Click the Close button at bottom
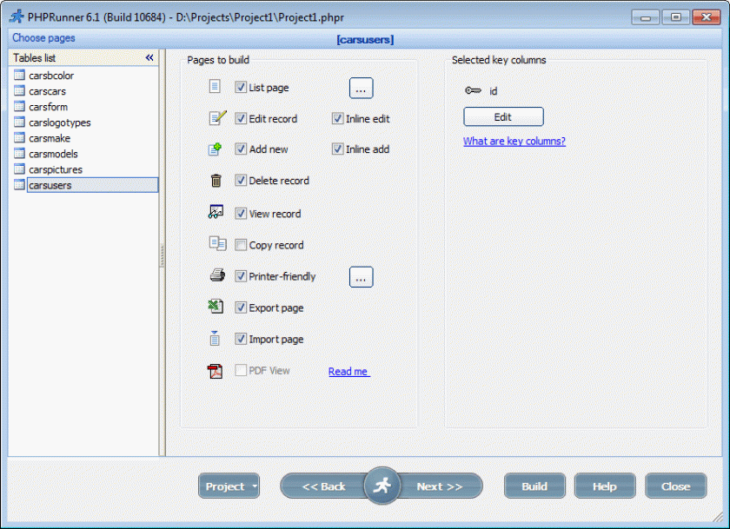730x529 pixels. pos(675,486)
